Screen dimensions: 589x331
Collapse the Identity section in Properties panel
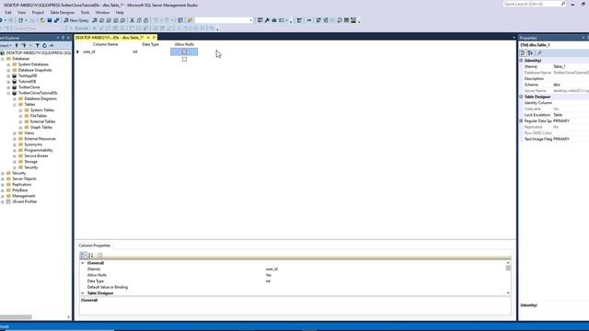(522, 61)
